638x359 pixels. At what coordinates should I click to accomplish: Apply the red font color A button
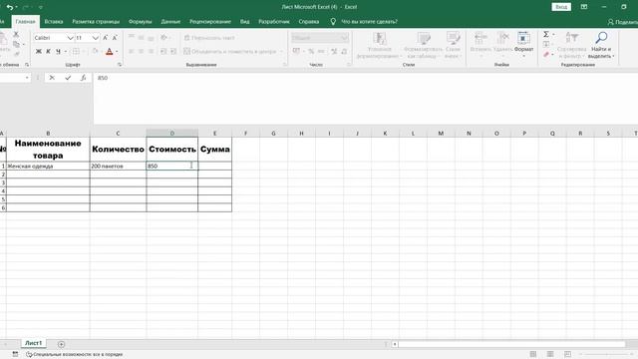click(109, 51)
